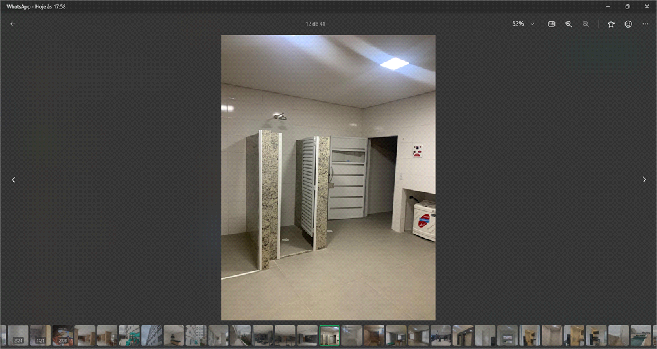Viewport: 657px width, 349px height.
Task: Restore down the WhatsApp viewer window
Action: coord(627,6)
